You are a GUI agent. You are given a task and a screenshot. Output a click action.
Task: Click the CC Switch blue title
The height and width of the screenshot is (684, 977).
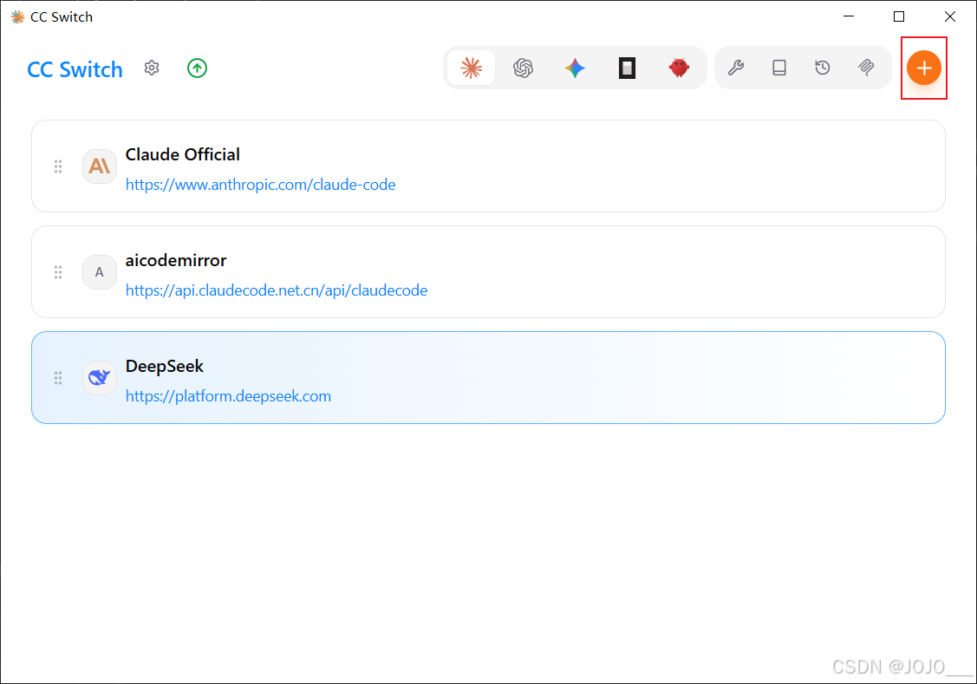75,69
